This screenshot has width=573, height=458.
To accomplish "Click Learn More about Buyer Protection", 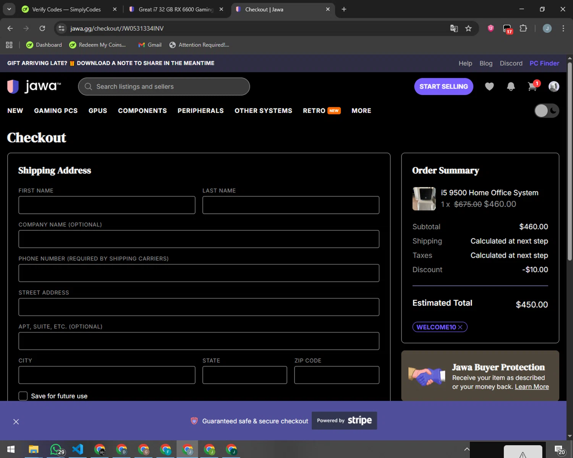I will coord(532,387).
